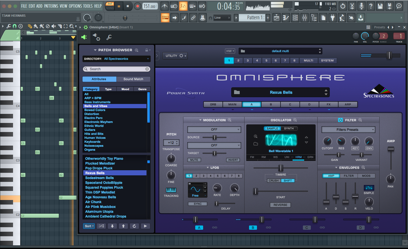Open the playlist view icon
This screenshot has height=249, width=408.
pyautogui.click(x=276, y=18)
